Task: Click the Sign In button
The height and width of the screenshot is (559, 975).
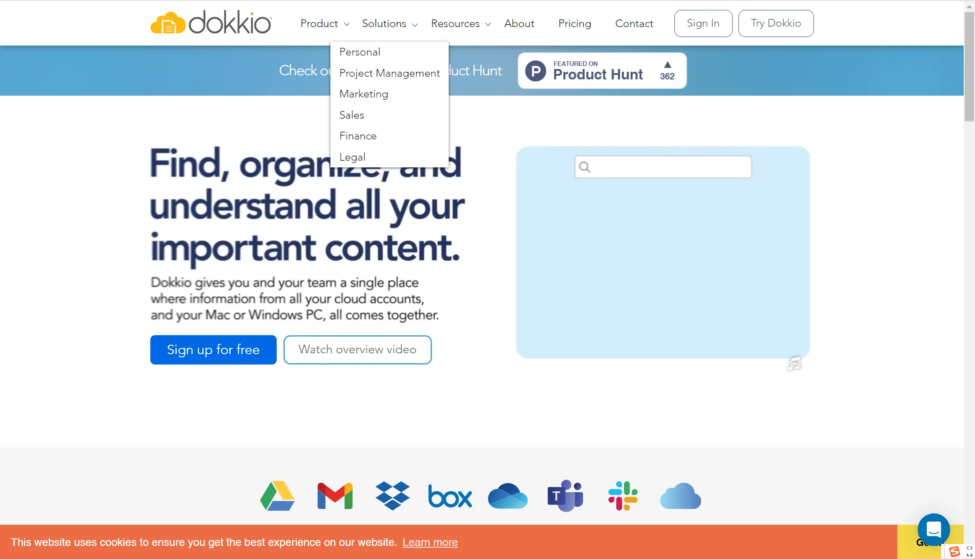Action: click(x=703, y=23)
